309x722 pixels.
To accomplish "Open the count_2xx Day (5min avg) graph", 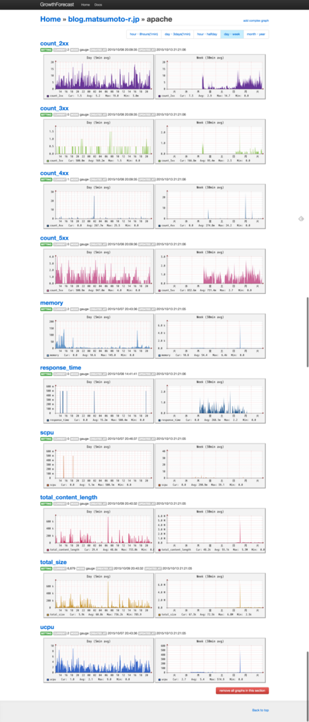I will pos(97,76).
